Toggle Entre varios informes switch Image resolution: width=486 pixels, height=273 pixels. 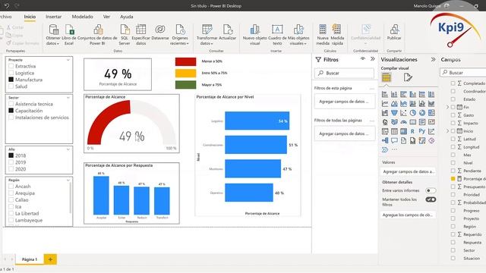(x=431, y=190)
